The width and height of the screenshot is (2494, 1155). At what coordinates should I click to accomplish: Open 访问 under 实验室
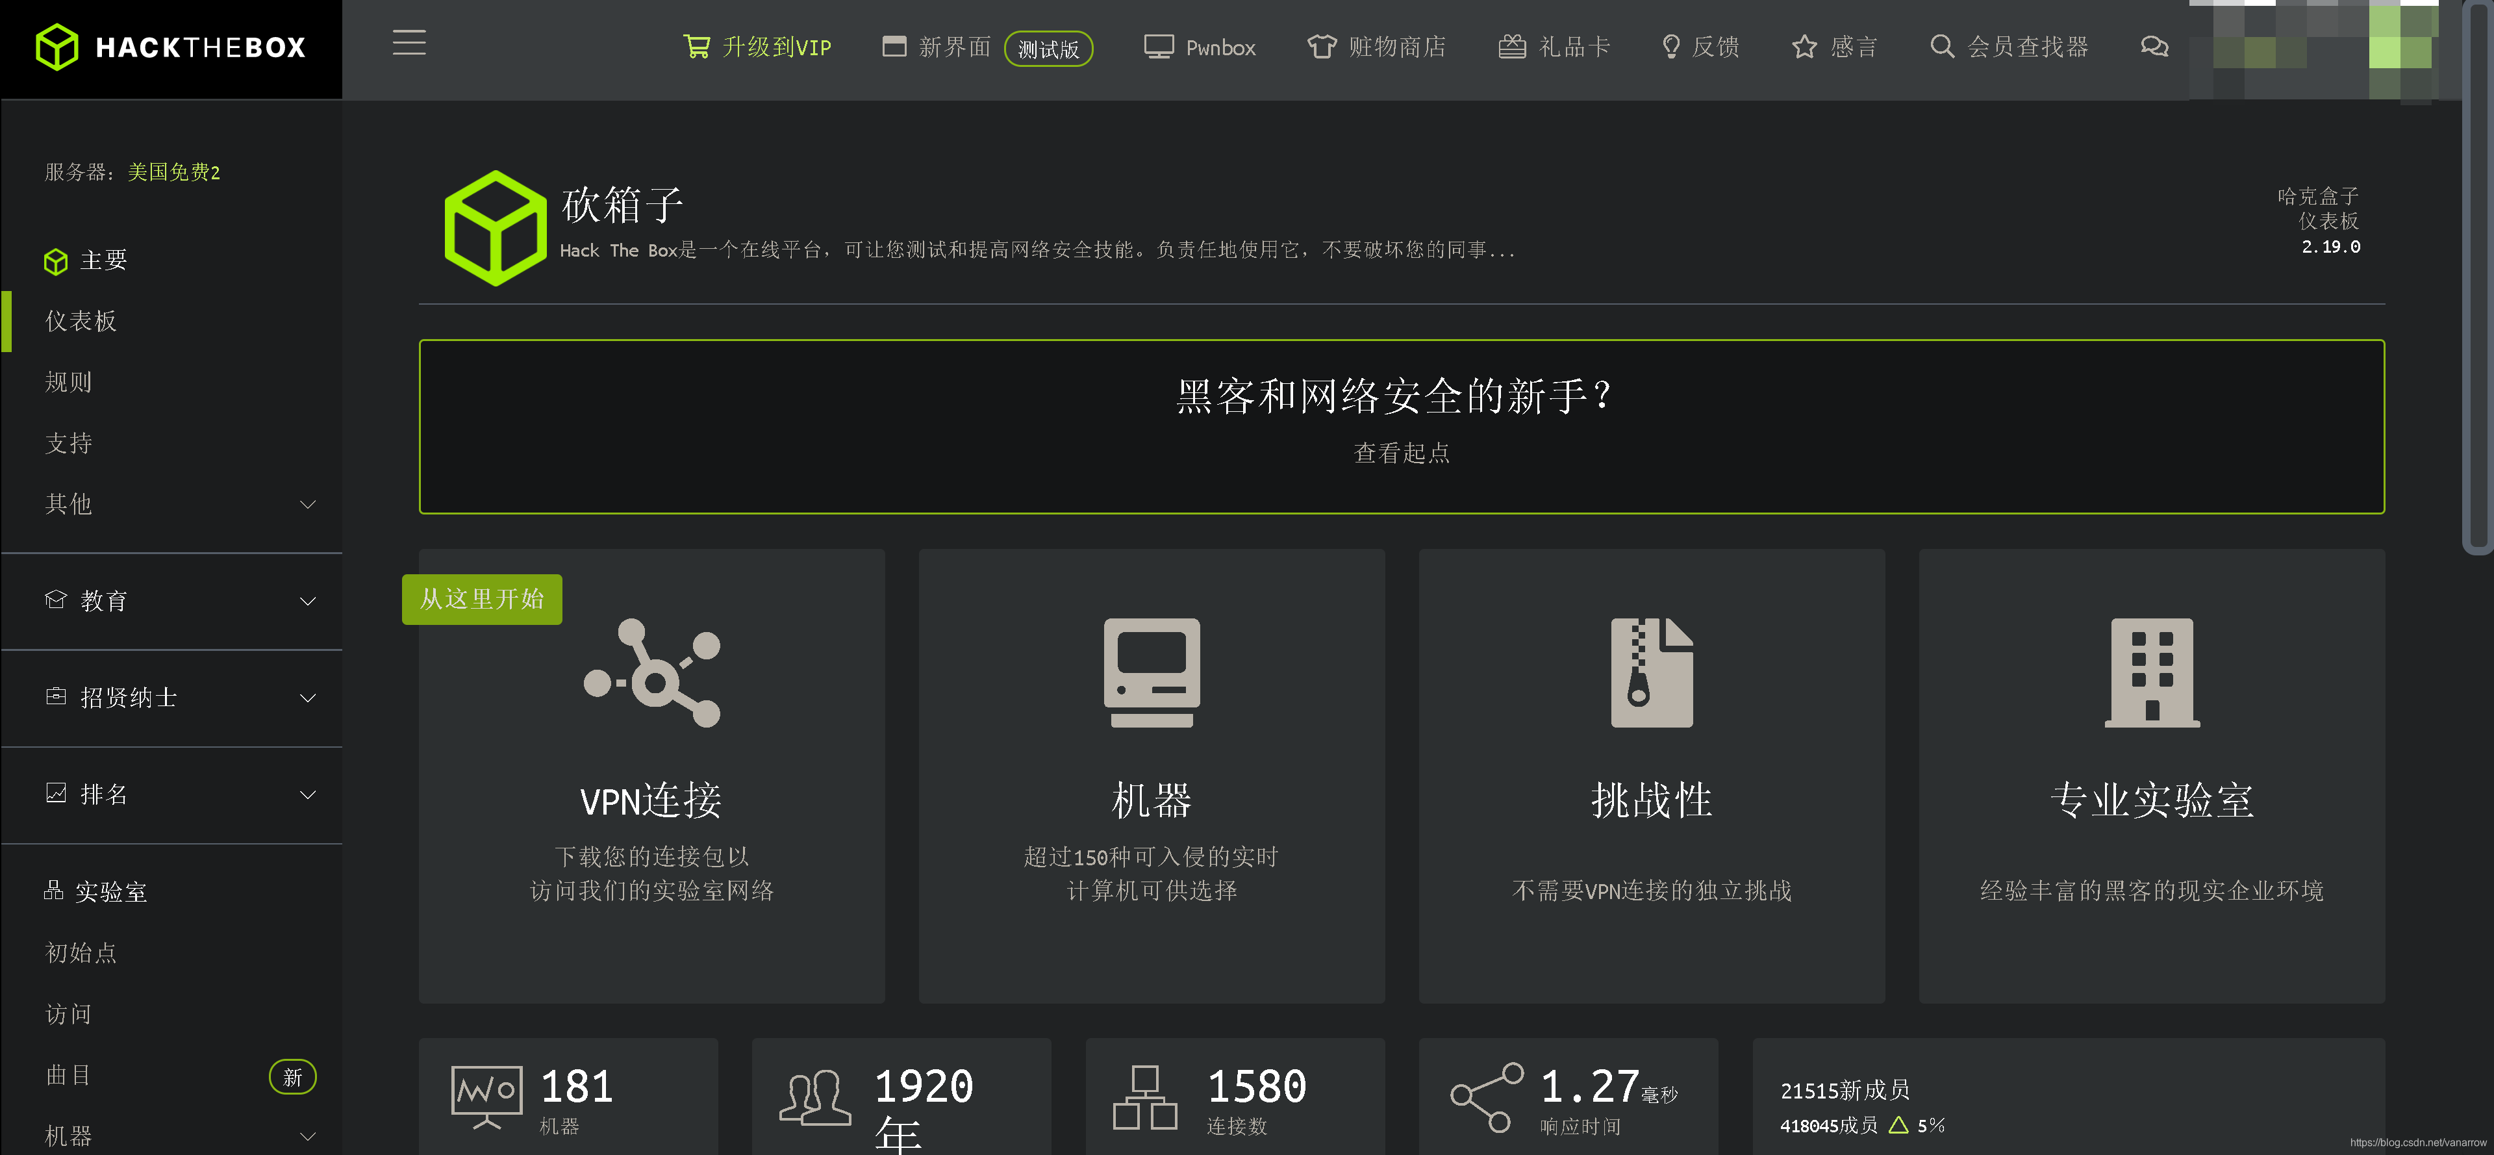click(68, 1013)
